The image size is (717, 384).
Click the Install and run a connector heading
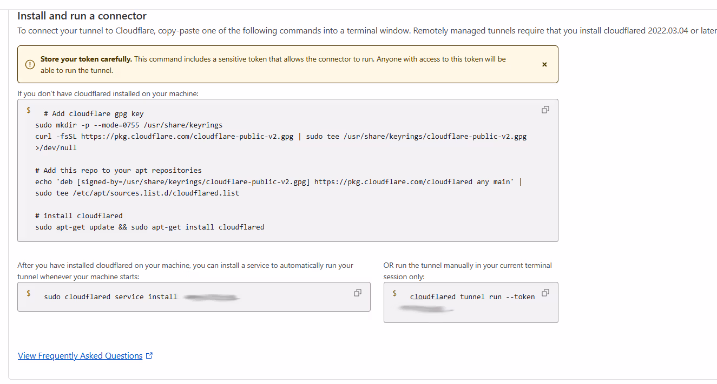pos(82,16)
